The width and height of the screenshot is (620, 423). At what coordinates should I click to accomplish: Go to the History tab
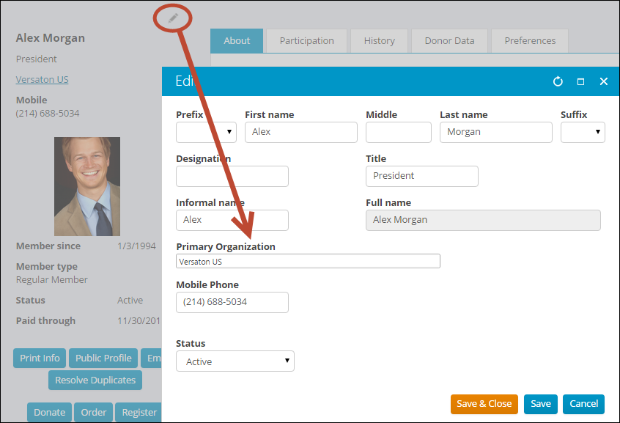point(379,41)
